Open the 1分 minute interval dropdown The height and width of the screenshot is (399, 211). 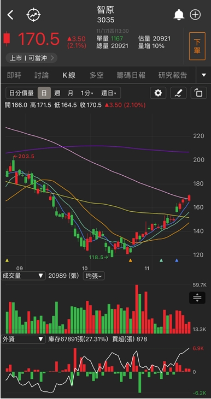[x=87, y=93]
